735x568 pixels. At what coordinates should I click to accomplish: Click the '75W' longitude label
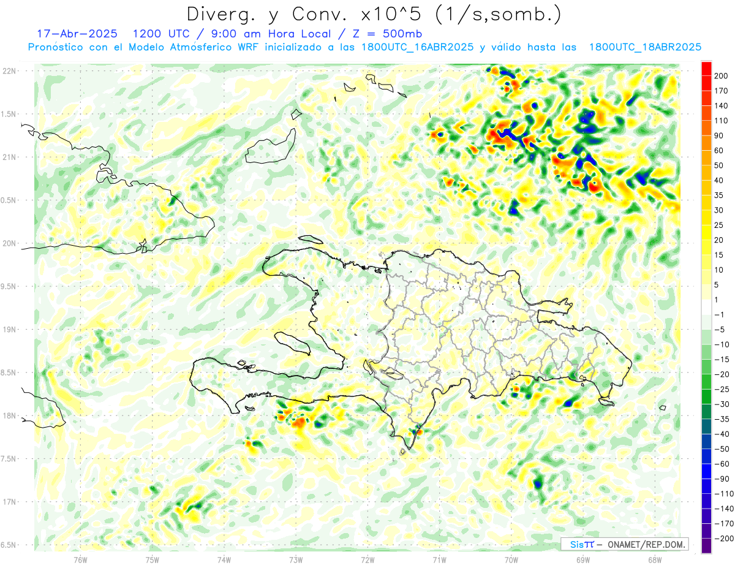pos(153,559)
